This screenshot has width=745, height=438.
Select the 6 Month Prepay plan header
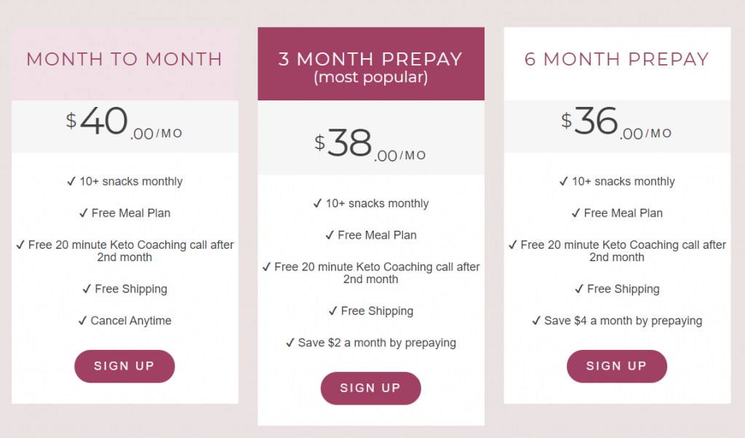click(x=617, y=59)
